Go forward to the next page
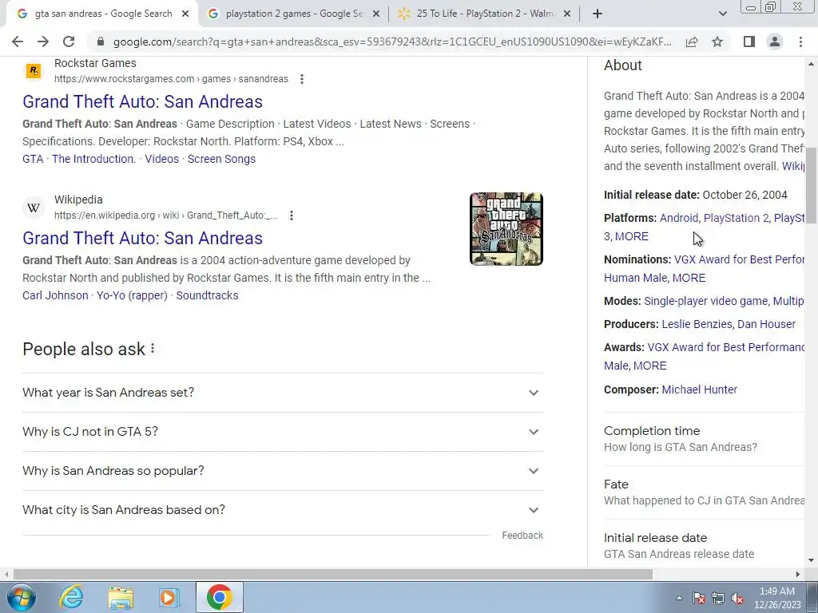This screenshot has height=613, width=818. point(43,42)
